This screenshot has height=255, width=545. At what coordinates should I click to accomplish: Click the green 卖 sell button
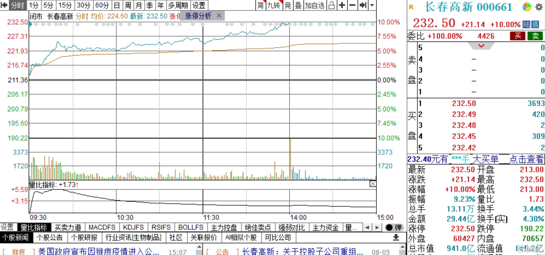pyautogui.click(x=535, y=36)
